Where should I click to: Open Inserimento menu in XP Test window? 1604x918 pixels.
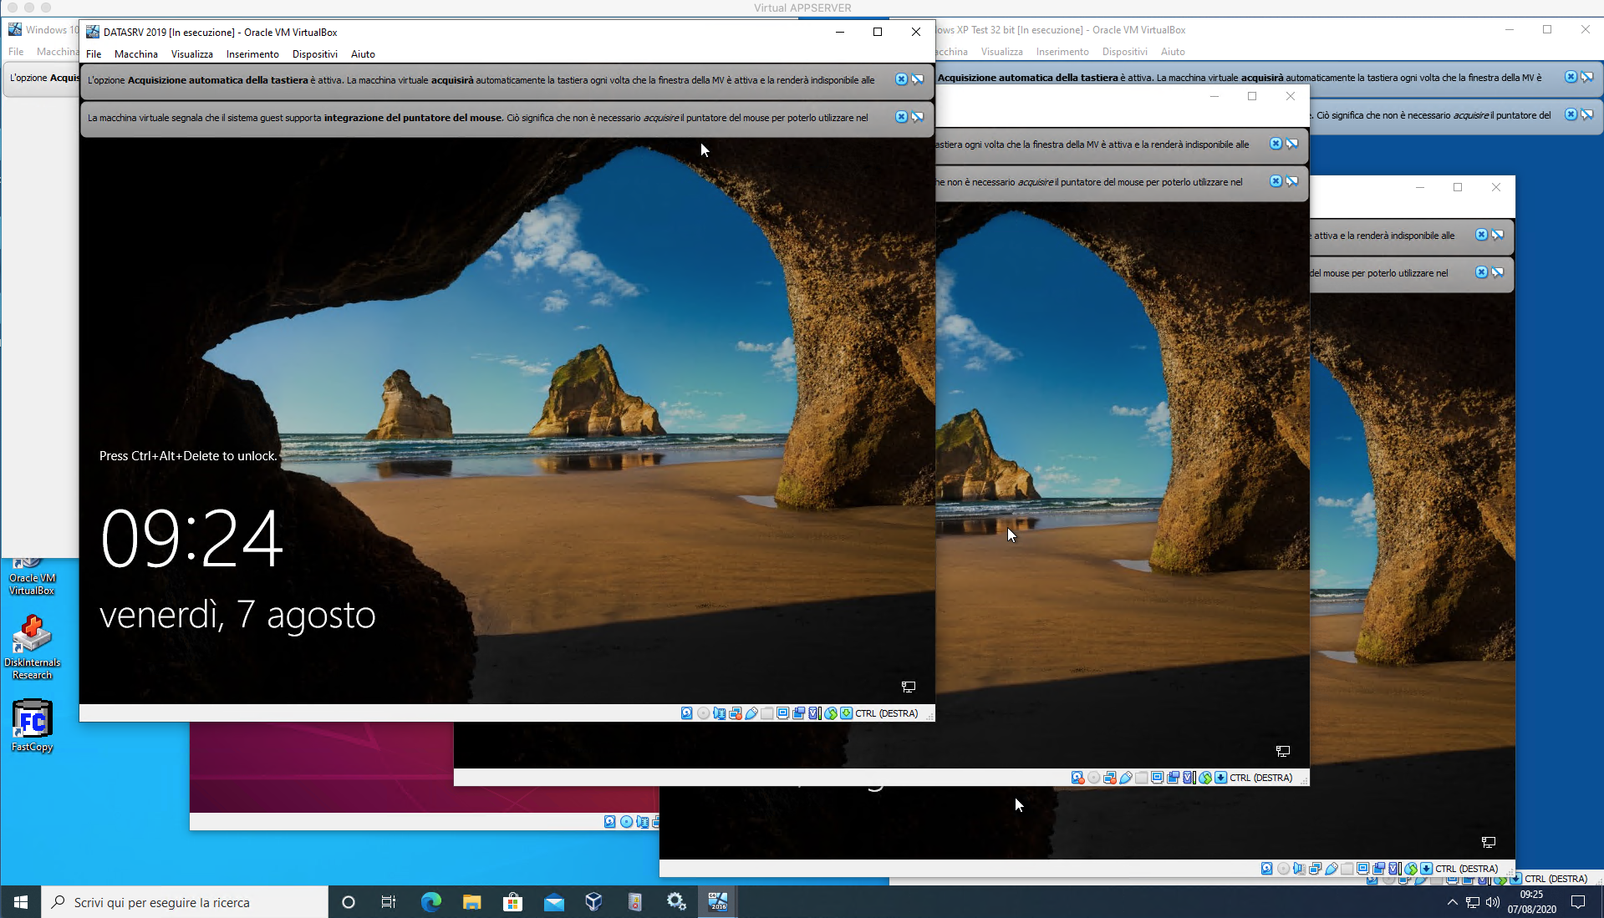[1062, 52]
